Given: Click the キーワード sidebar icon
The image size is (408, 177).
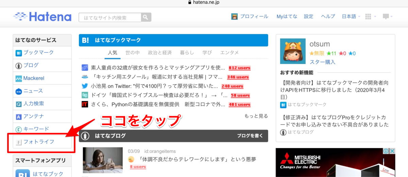Looking at the screenshot, I should pyautogui.click(x=19, y=129).
